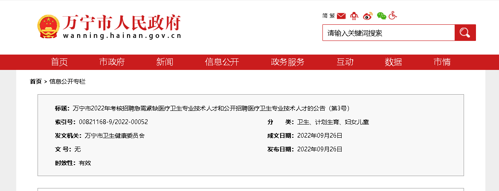
Task: Open the 政务服务 nav menu
Action: pos(288,62)
